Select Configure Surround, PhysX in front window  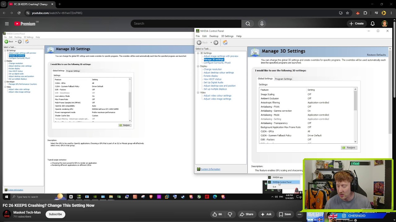pos(217,63)
